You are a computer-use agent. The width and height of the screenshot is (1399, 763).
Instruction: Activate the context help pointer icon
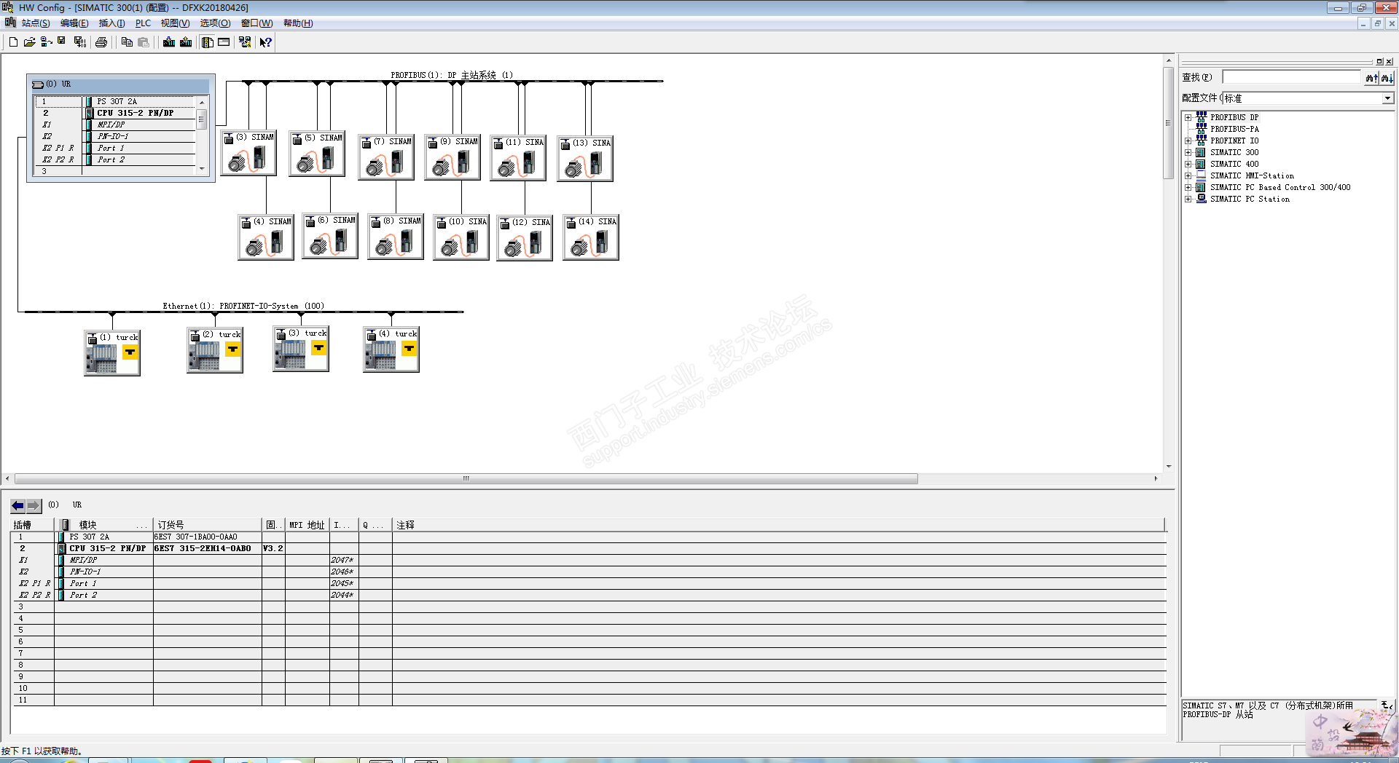pyautogui.click(x=266, y=42)
